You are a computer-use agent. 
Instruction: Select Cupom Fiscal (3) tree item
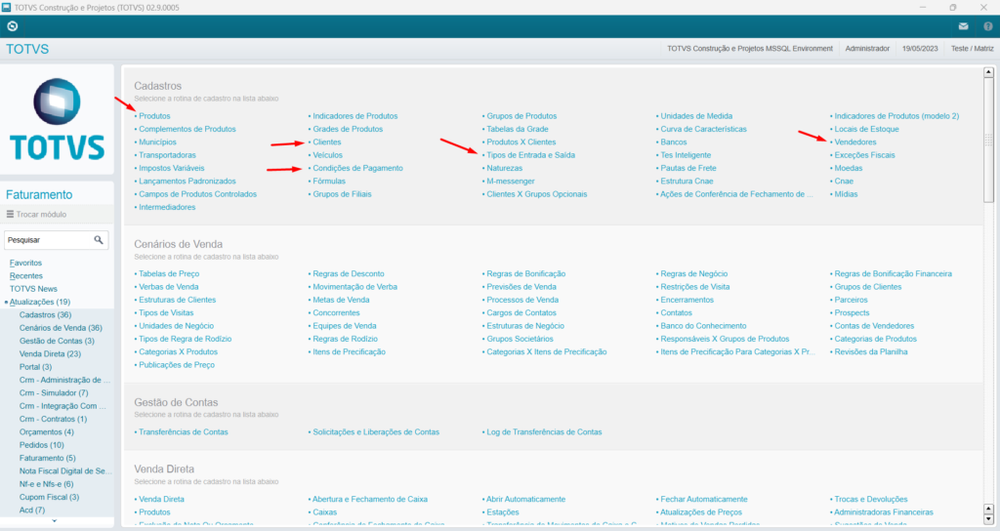(49, 497)
